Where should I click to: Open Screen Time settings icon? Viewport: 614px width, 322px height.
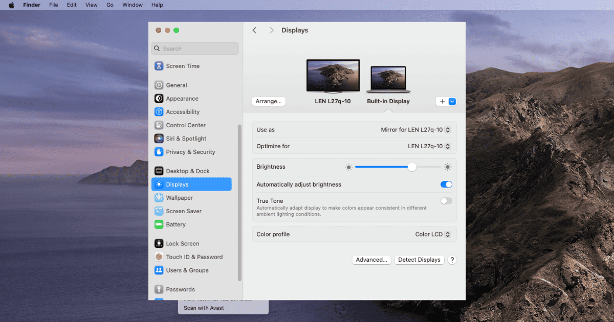click(x=159, y=66)
